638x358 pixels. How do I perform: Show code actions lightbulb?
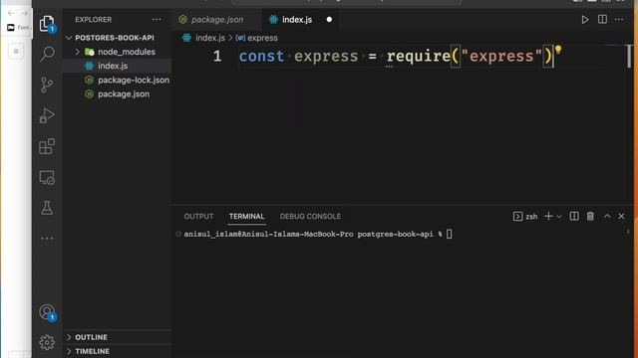[558, 50]
